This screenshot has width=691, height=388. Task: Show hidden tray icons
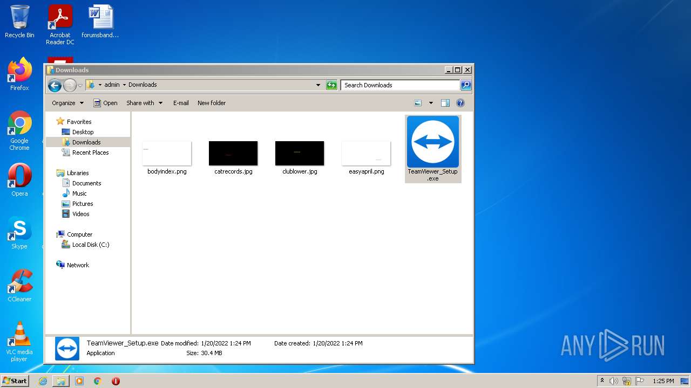[602, 381]
